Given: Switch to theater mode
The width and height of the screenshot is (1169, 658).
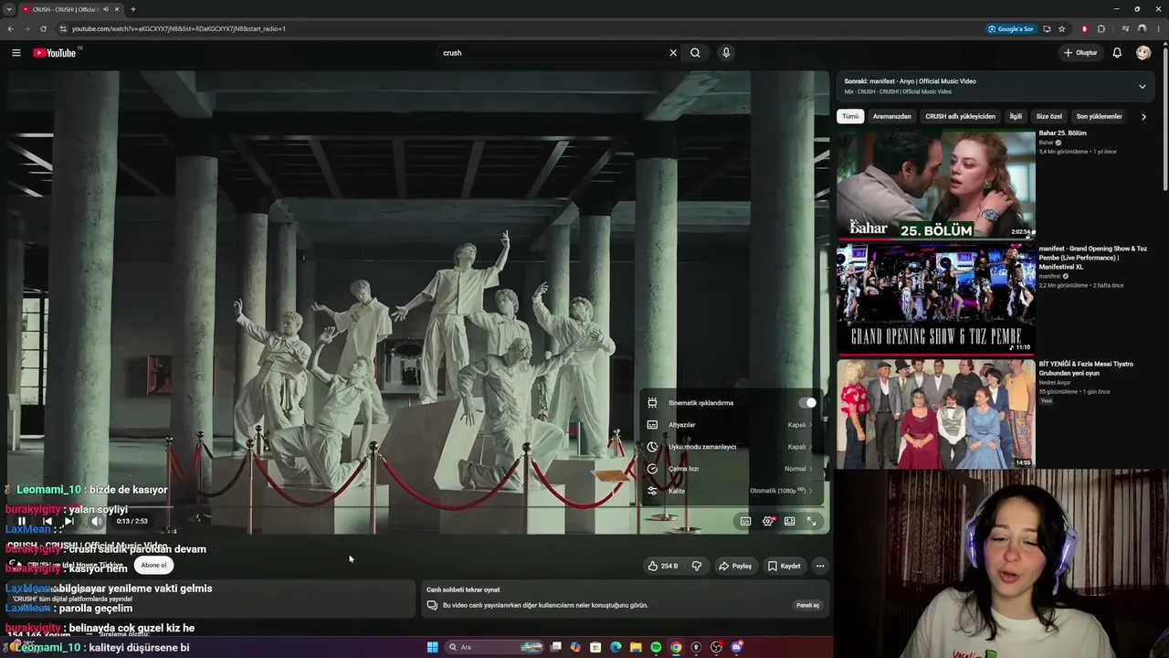Looking at the screenshot, I should tap(789, 521).
